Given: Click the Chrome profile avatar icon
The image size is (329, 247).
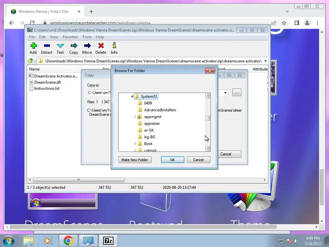Looking at the screenshot, I should (x=307, y=23).
